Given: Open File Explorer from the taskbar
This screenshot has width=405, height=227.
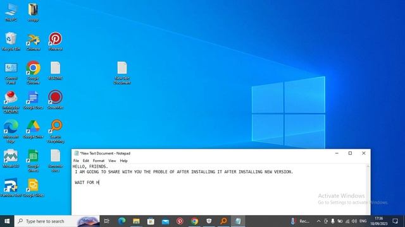Looking at the screenshot, I should click(x=137, y=221).
